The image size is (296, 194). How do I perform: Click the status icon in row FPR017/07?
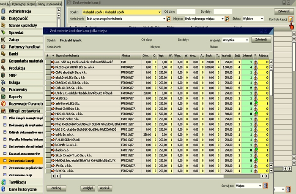255,150
